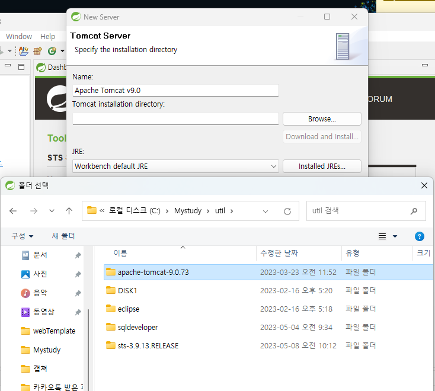Click the Tomcat installation directory field
The width and height of the screenshot is (435, 391).
click(x=175, y=118)
